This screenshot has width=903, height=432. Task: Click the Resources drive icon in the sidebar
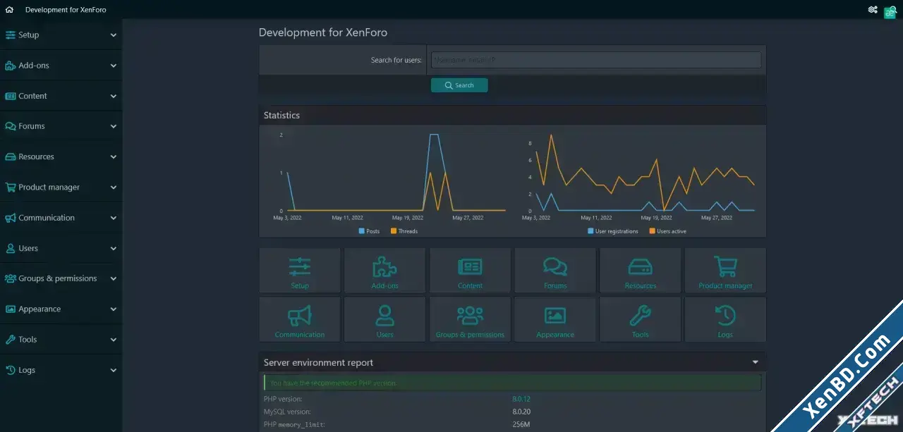click(11, 156)
